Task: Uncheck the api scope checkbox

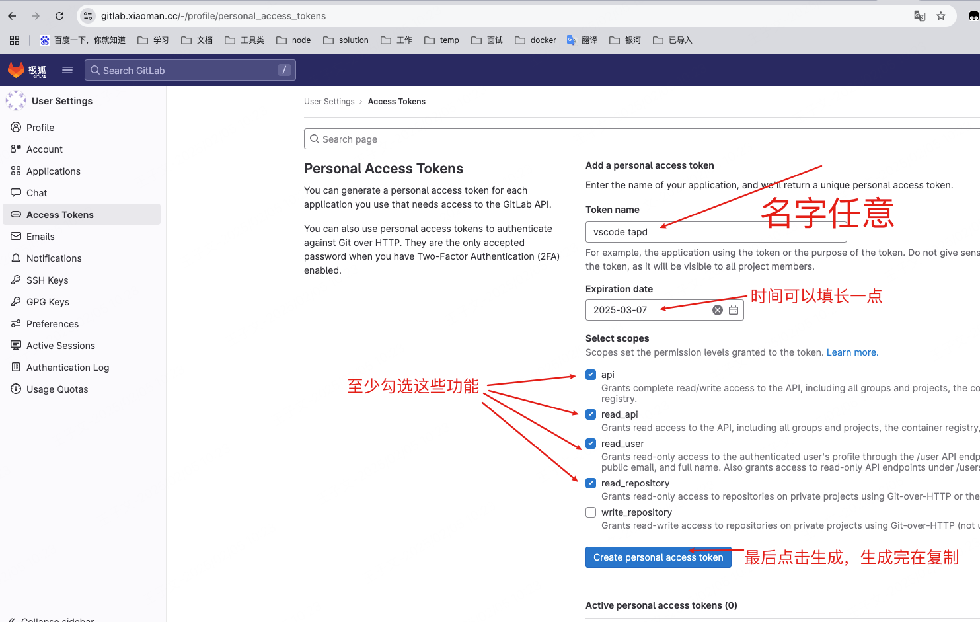Action: pyautogui.click(x=591, y=375)
